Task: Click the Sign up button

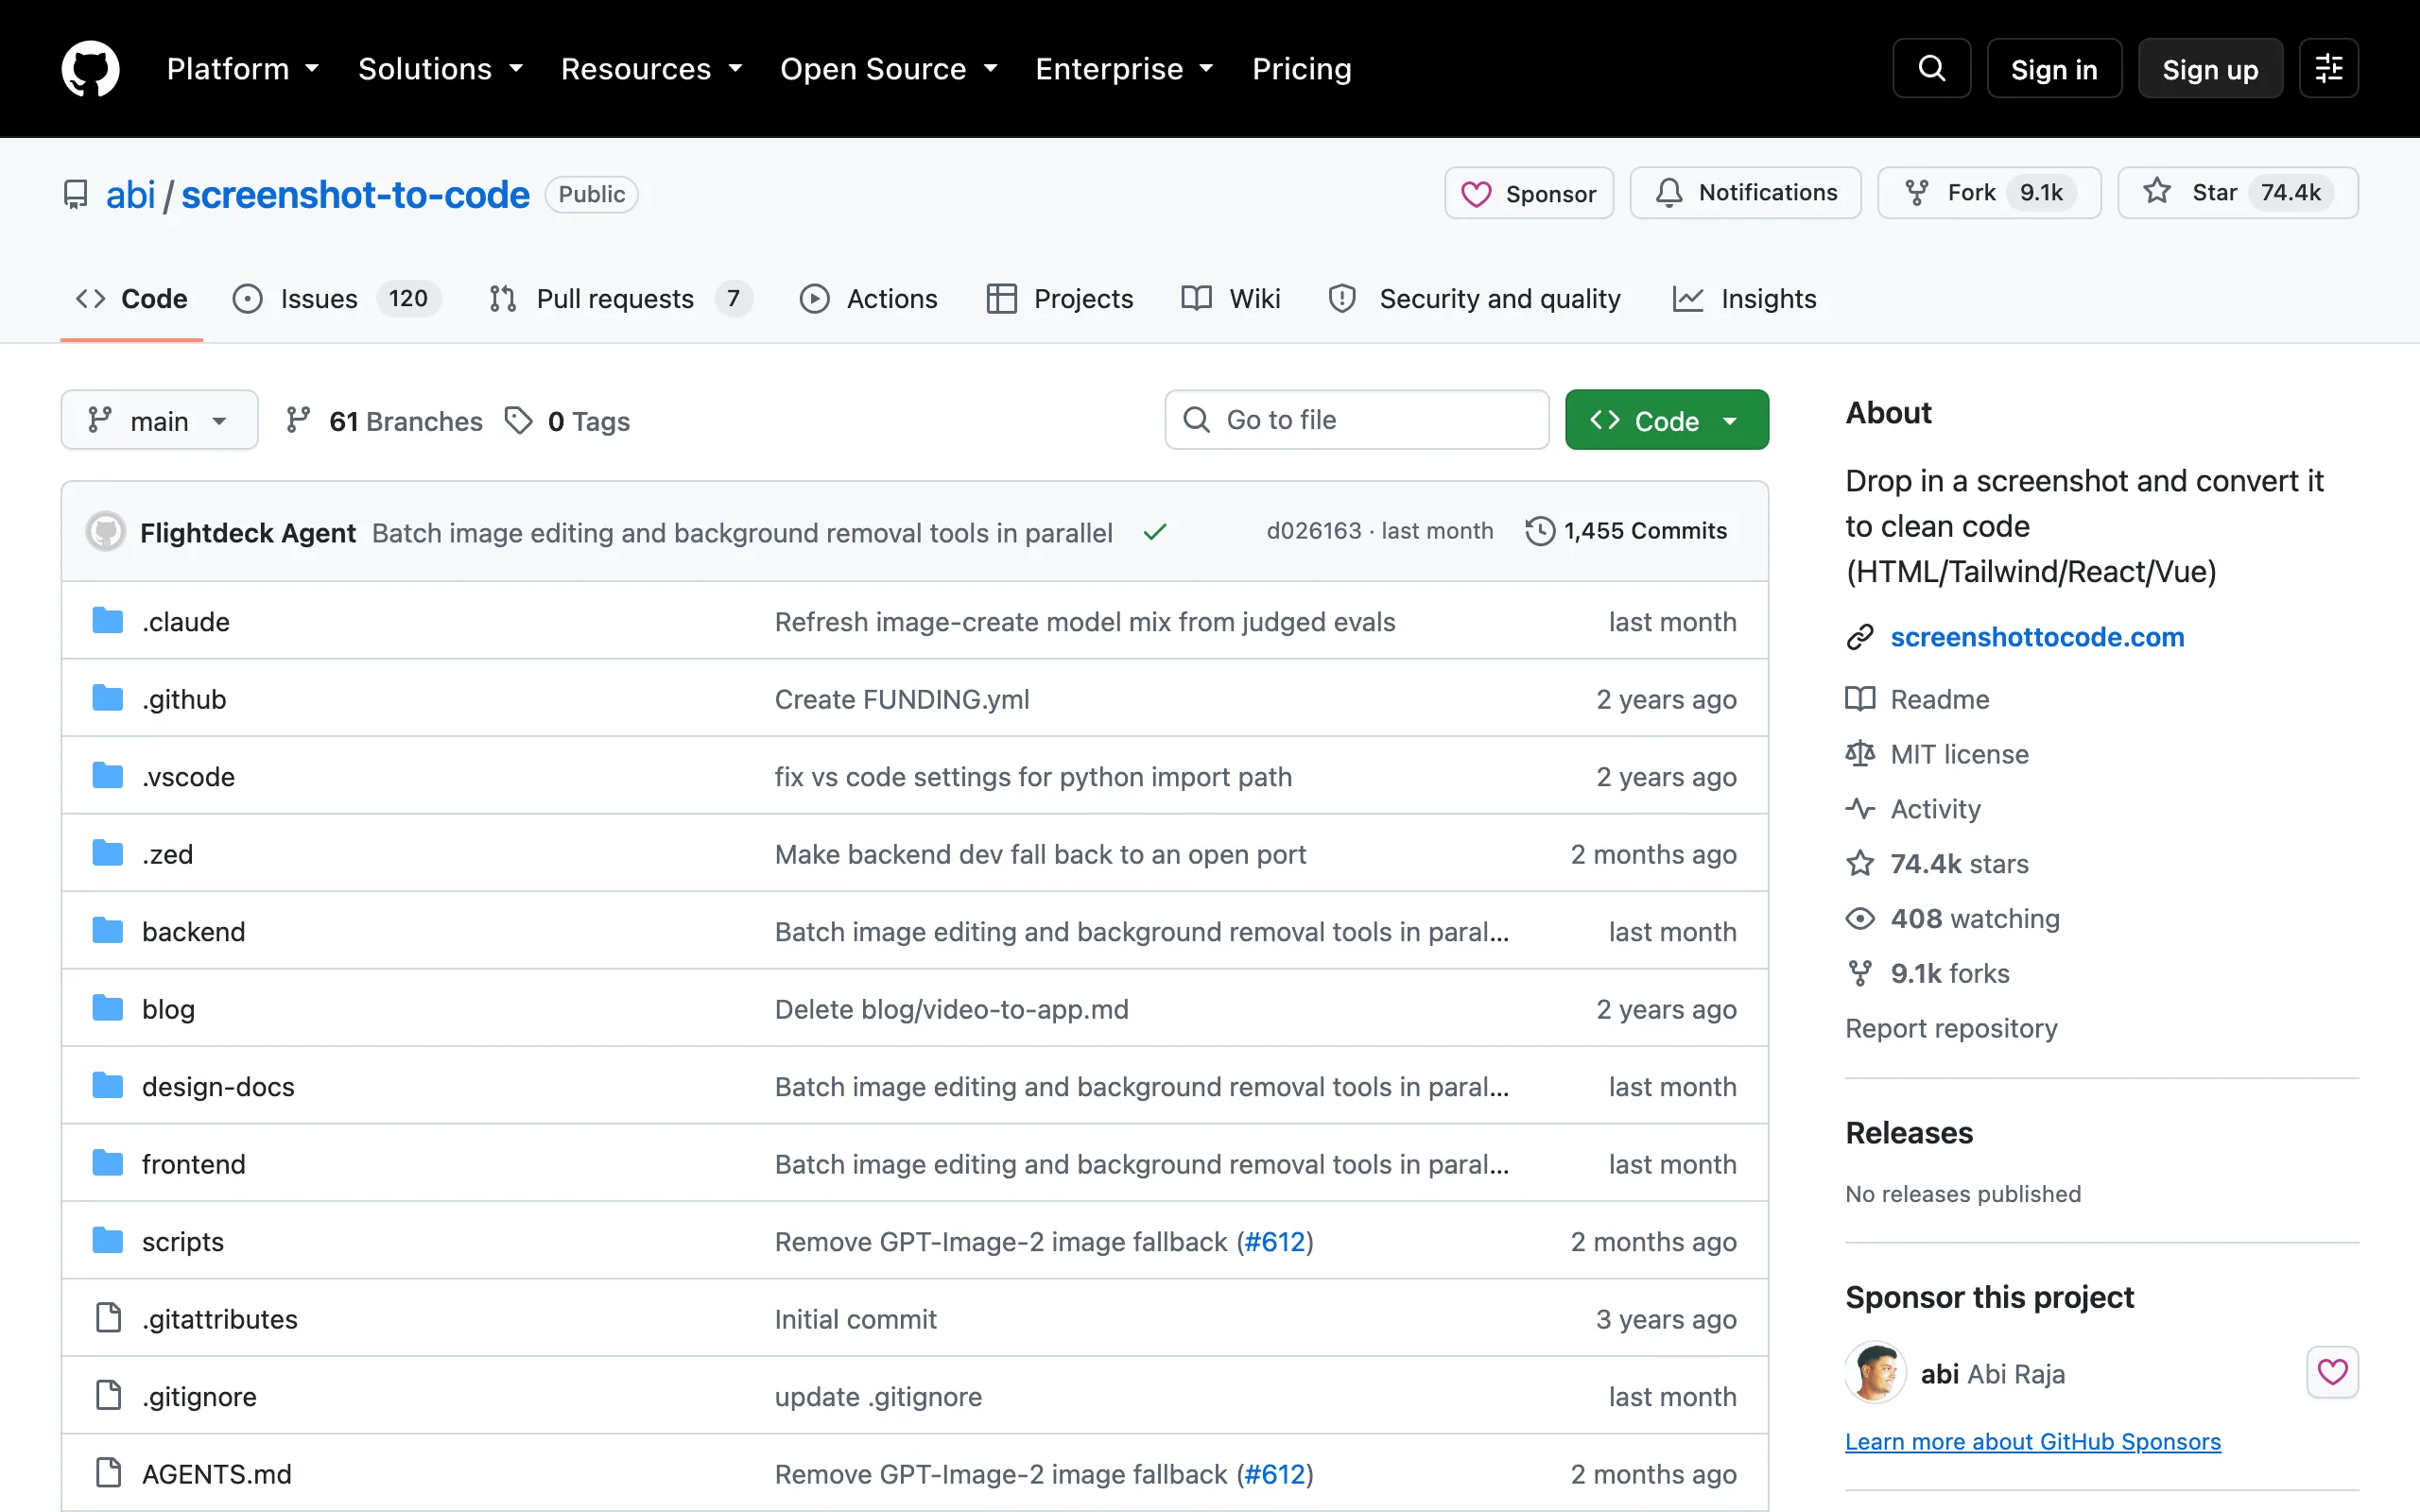Action: coord(2210,68)
